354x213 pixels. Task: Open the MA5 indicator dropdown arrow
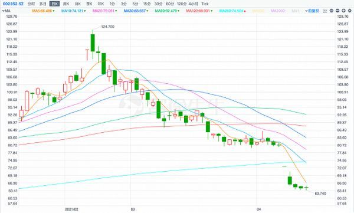[x=54, y=11]
